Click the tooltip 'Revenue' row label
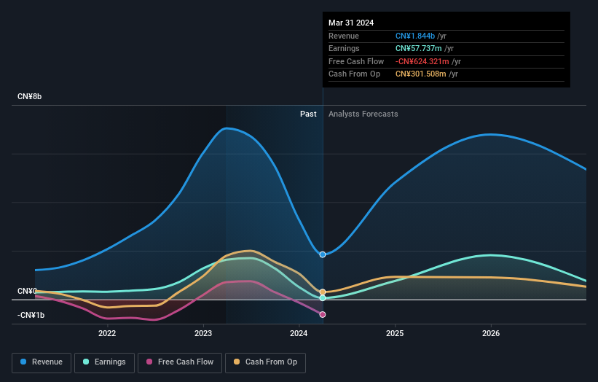Image resolution: width=598 pixels, height=382 pixels. coord(344,36)
